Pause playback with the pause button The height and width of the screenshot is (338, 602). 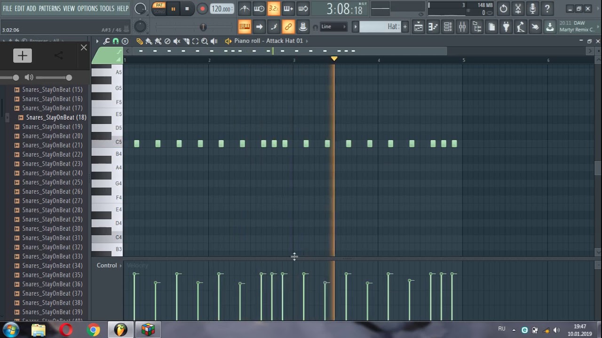[173, 8]
